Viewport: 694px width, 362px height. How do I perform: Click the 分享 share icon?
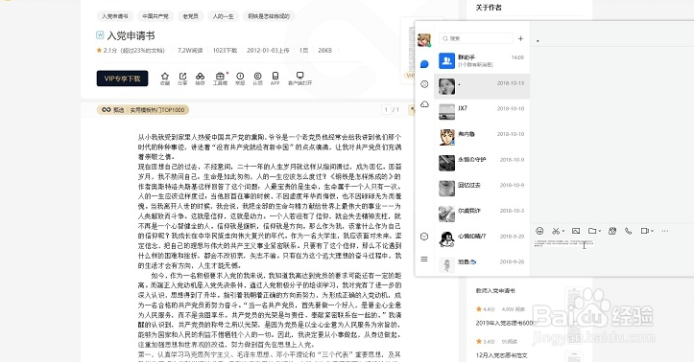coord(182,76)
